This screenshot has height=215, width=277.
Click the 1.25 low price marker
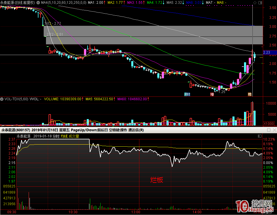click(x=221, y=92)
